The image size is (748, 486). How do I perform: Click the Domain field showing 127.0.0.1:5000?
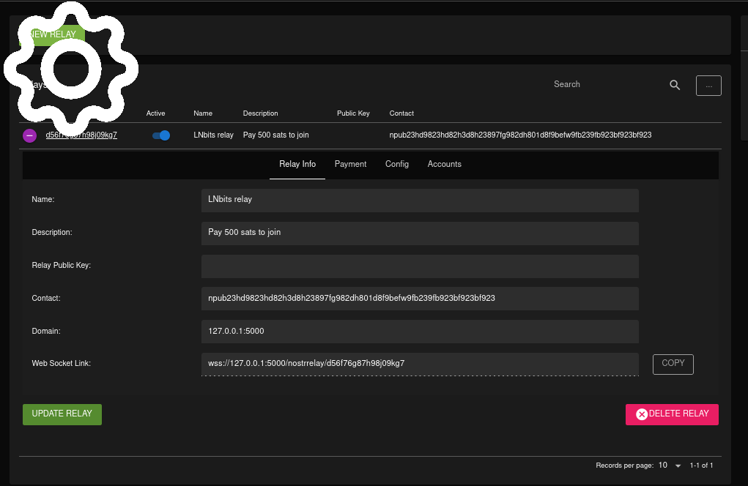tap(420, 332)
